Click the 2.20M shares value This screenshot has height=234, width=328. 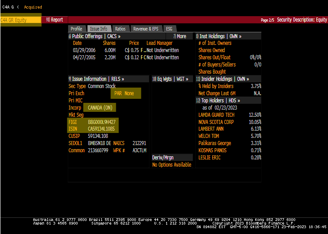(110, 57)
